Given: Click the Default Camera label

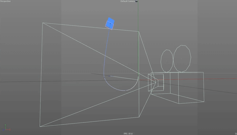Looking at the screenshot, I should coord(128,1).
